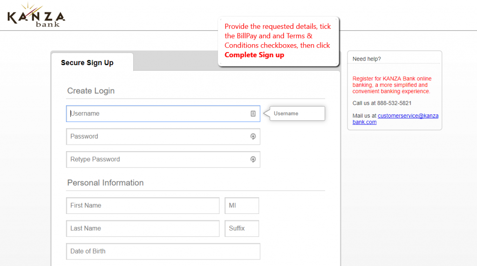Screen dimensions: 477x266
Task: Click the Last Name field
Action: [143, 228]
